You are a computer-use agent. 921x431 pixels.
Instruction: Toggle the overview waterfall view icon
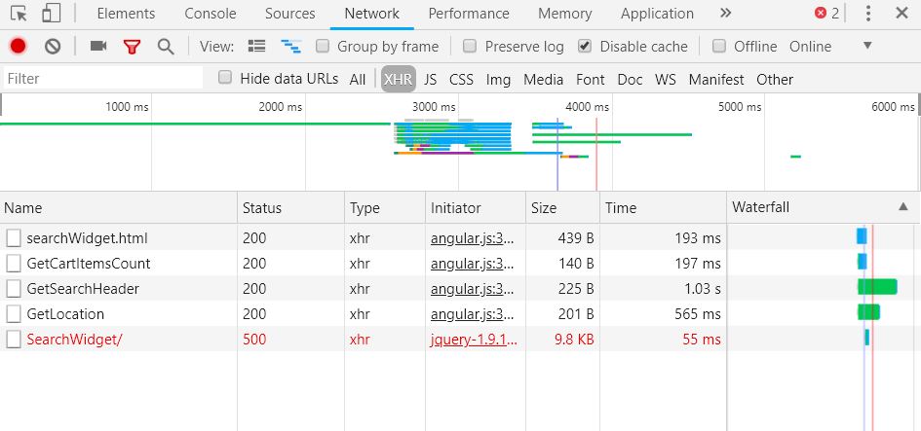[290, 46]
